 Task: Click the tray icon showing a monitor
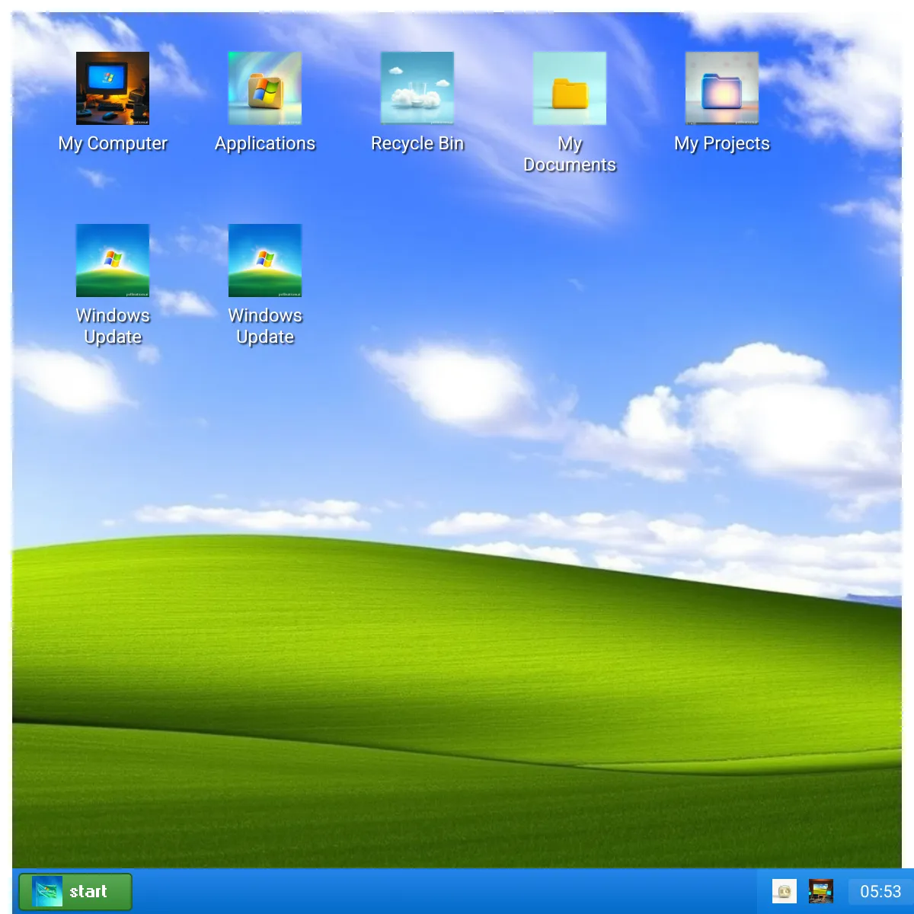821,891
